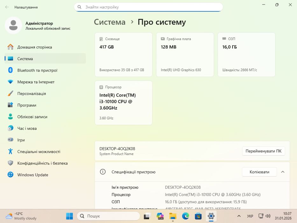Viewport: 297px width, 223px height.
Task: Open Персоналізація settings category
Action: tap(45, 93)
